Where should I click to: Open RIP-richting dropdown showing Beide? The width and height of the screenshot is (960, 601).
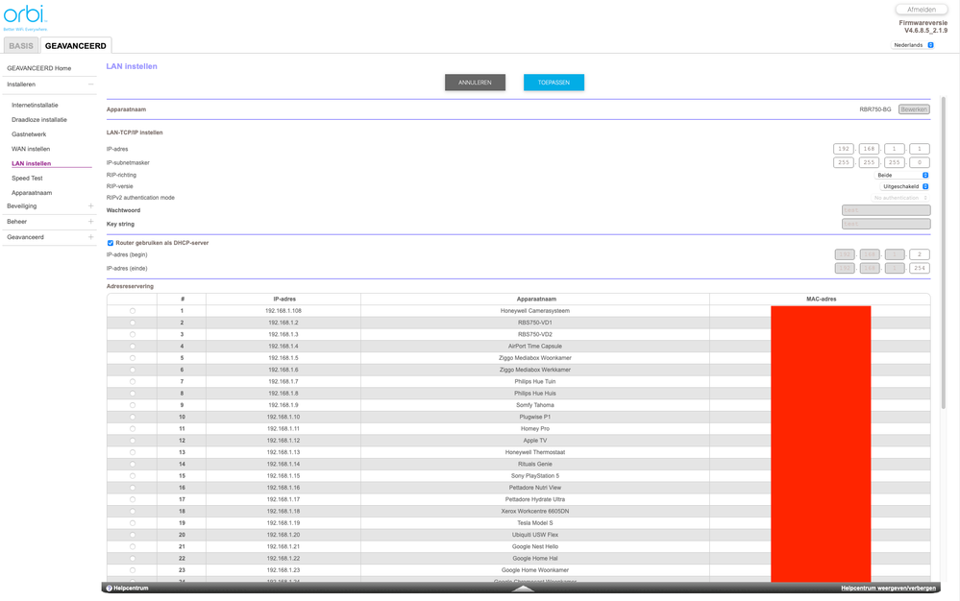[x=901, y=176]
